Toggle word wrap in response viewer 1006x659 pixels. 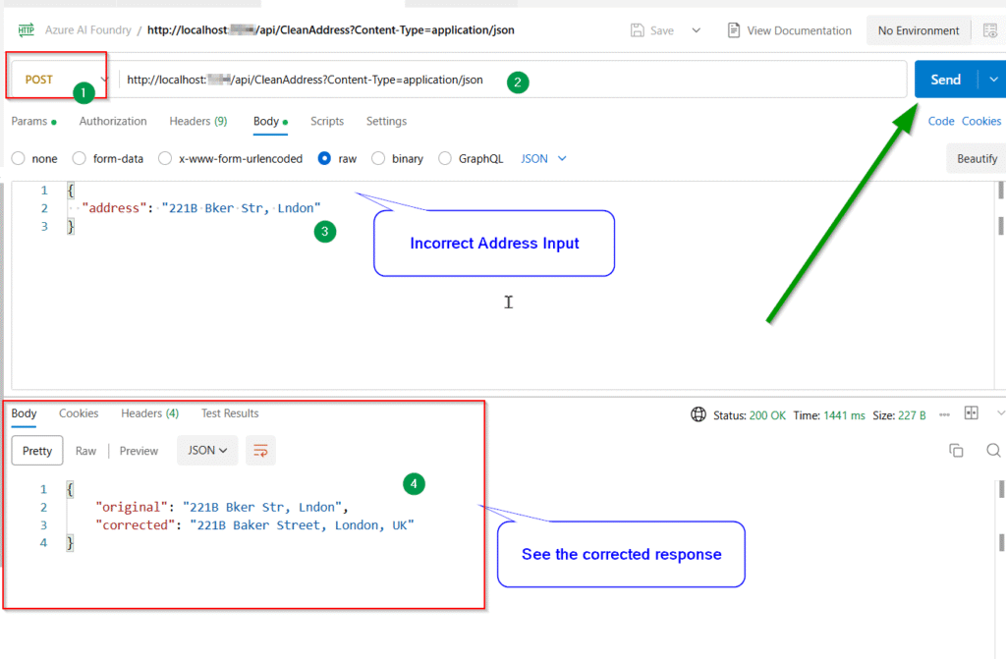tap(260, 451)
